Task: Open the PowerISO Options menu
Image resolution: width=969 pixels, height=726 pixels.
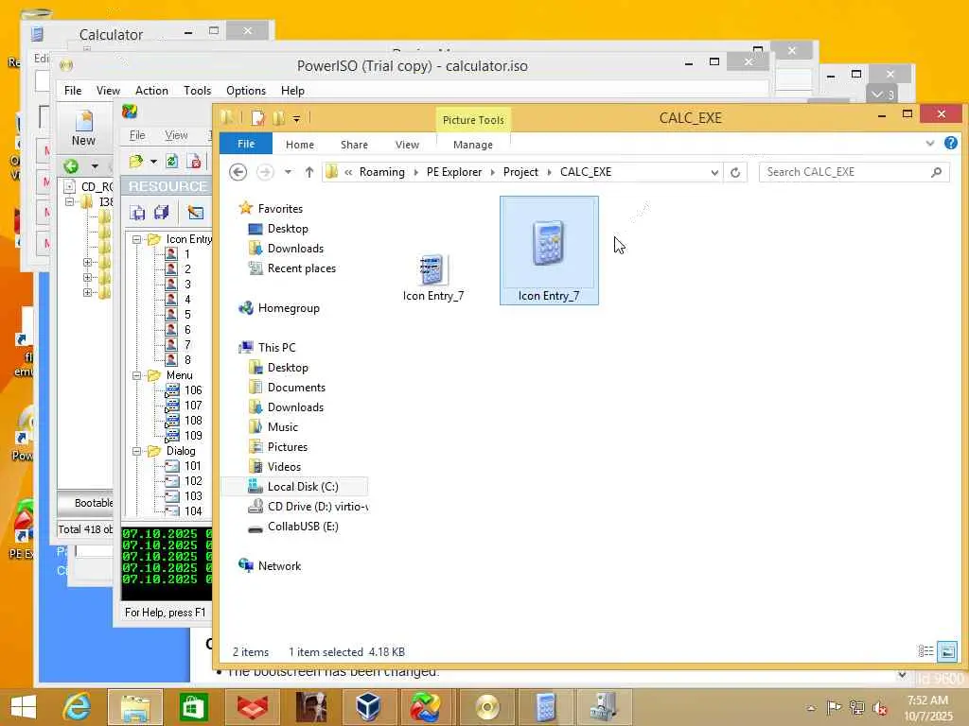Action: [246, 90]
